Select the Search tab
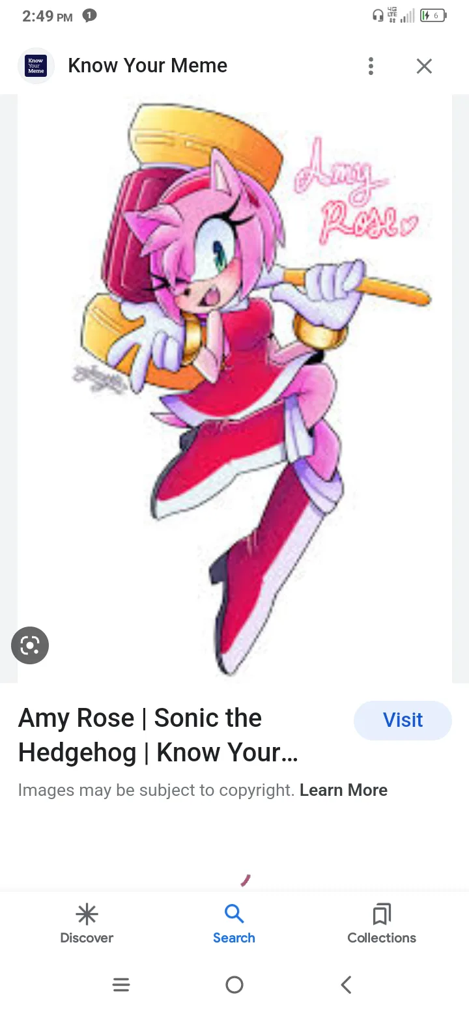Image resolution: width=469 pixels, height=1016 pixels. pyautogui.click(x=234, y=924)
